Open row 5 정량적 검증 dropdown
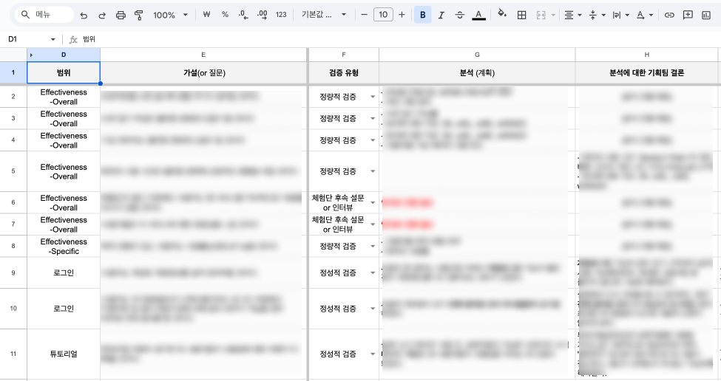Viewport: 721px width, 381px height. tap(373, 171)
